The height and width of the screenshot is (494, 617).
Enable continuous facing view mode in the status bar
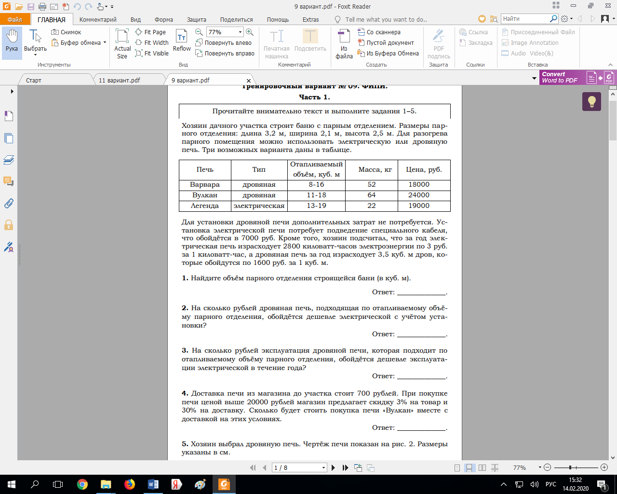tap(495, 467)
